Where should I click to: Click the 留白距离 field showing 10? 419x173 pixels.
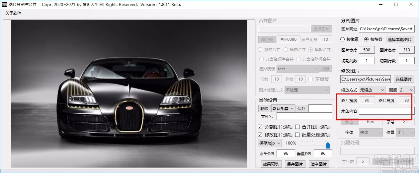pyautogui.click(x=326, y=39)
